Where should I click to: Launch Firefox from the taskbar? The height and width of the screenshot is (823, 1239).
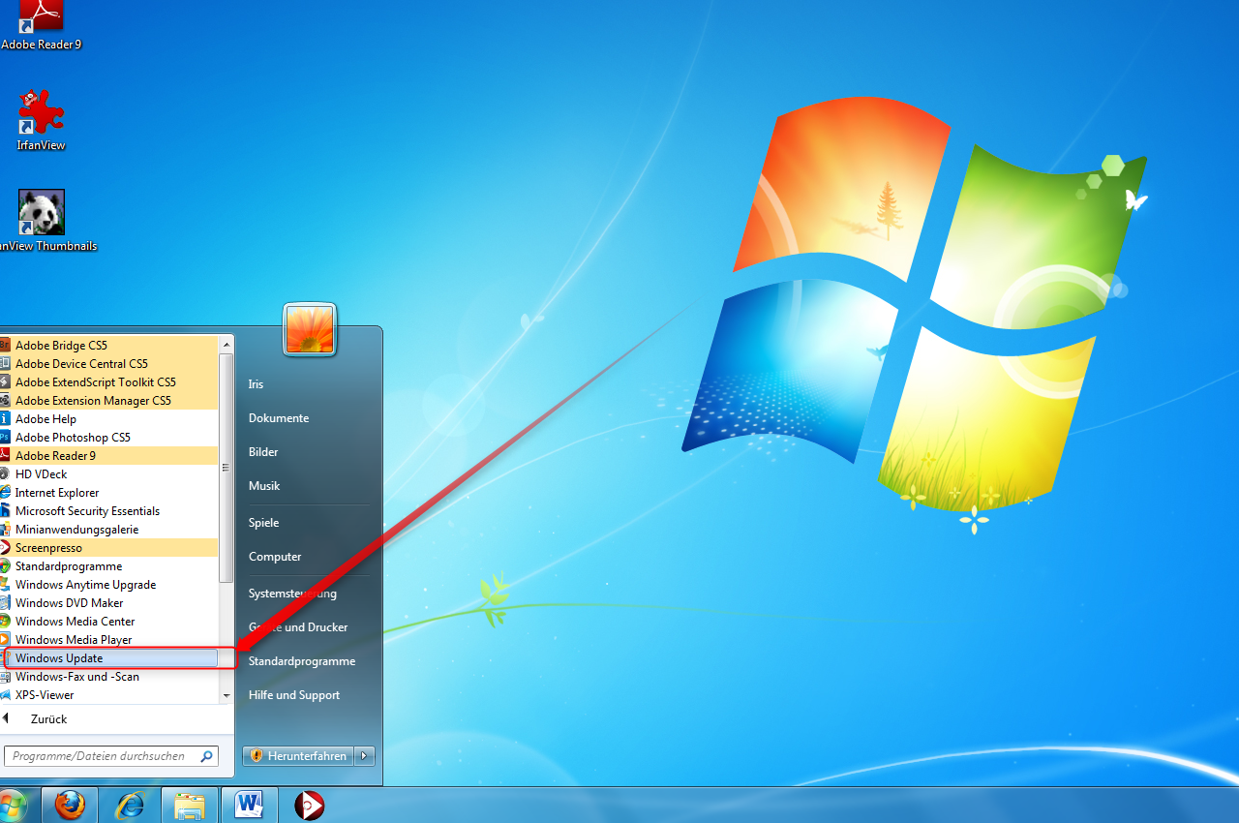coord(70,805)
